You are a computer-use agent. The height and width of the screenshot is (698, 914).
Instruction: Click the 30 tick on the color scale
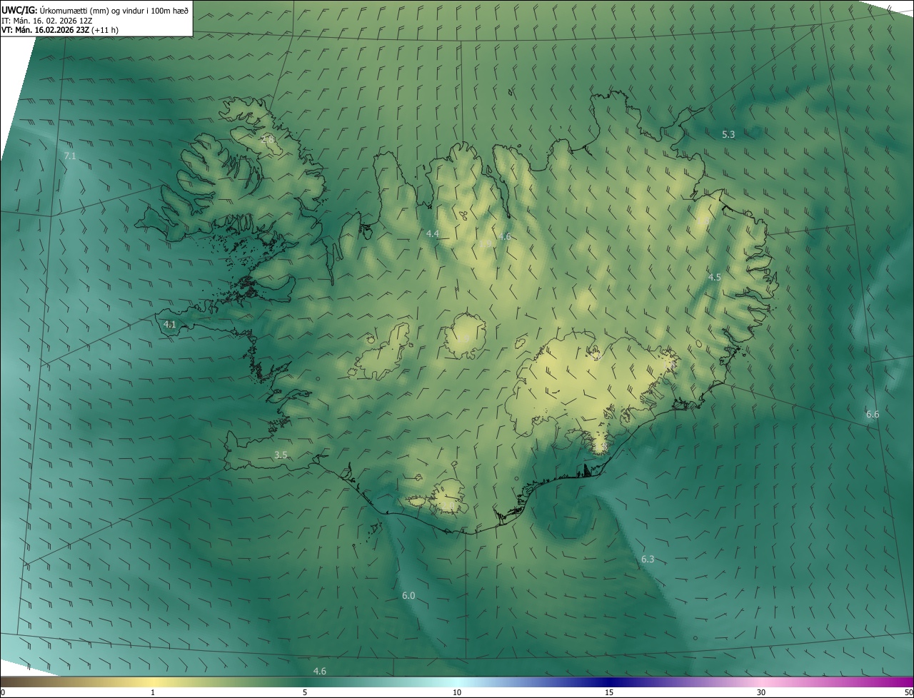click(x=761, y=692)
